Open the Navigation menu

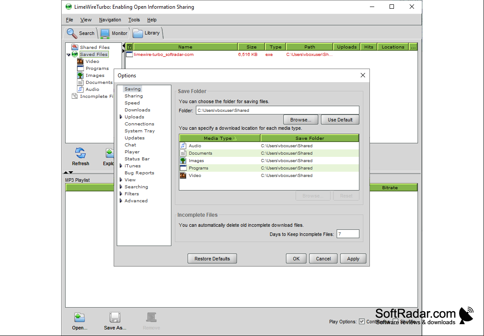click(x=110, y=20)
